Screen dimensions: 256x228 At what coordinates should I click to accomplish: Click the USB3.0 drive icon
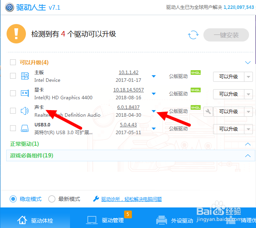(25, 128)
